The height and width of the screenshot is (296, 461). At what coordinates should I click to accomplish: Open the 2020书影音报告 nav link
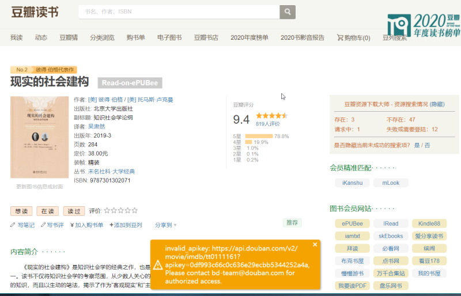[302, 37]
